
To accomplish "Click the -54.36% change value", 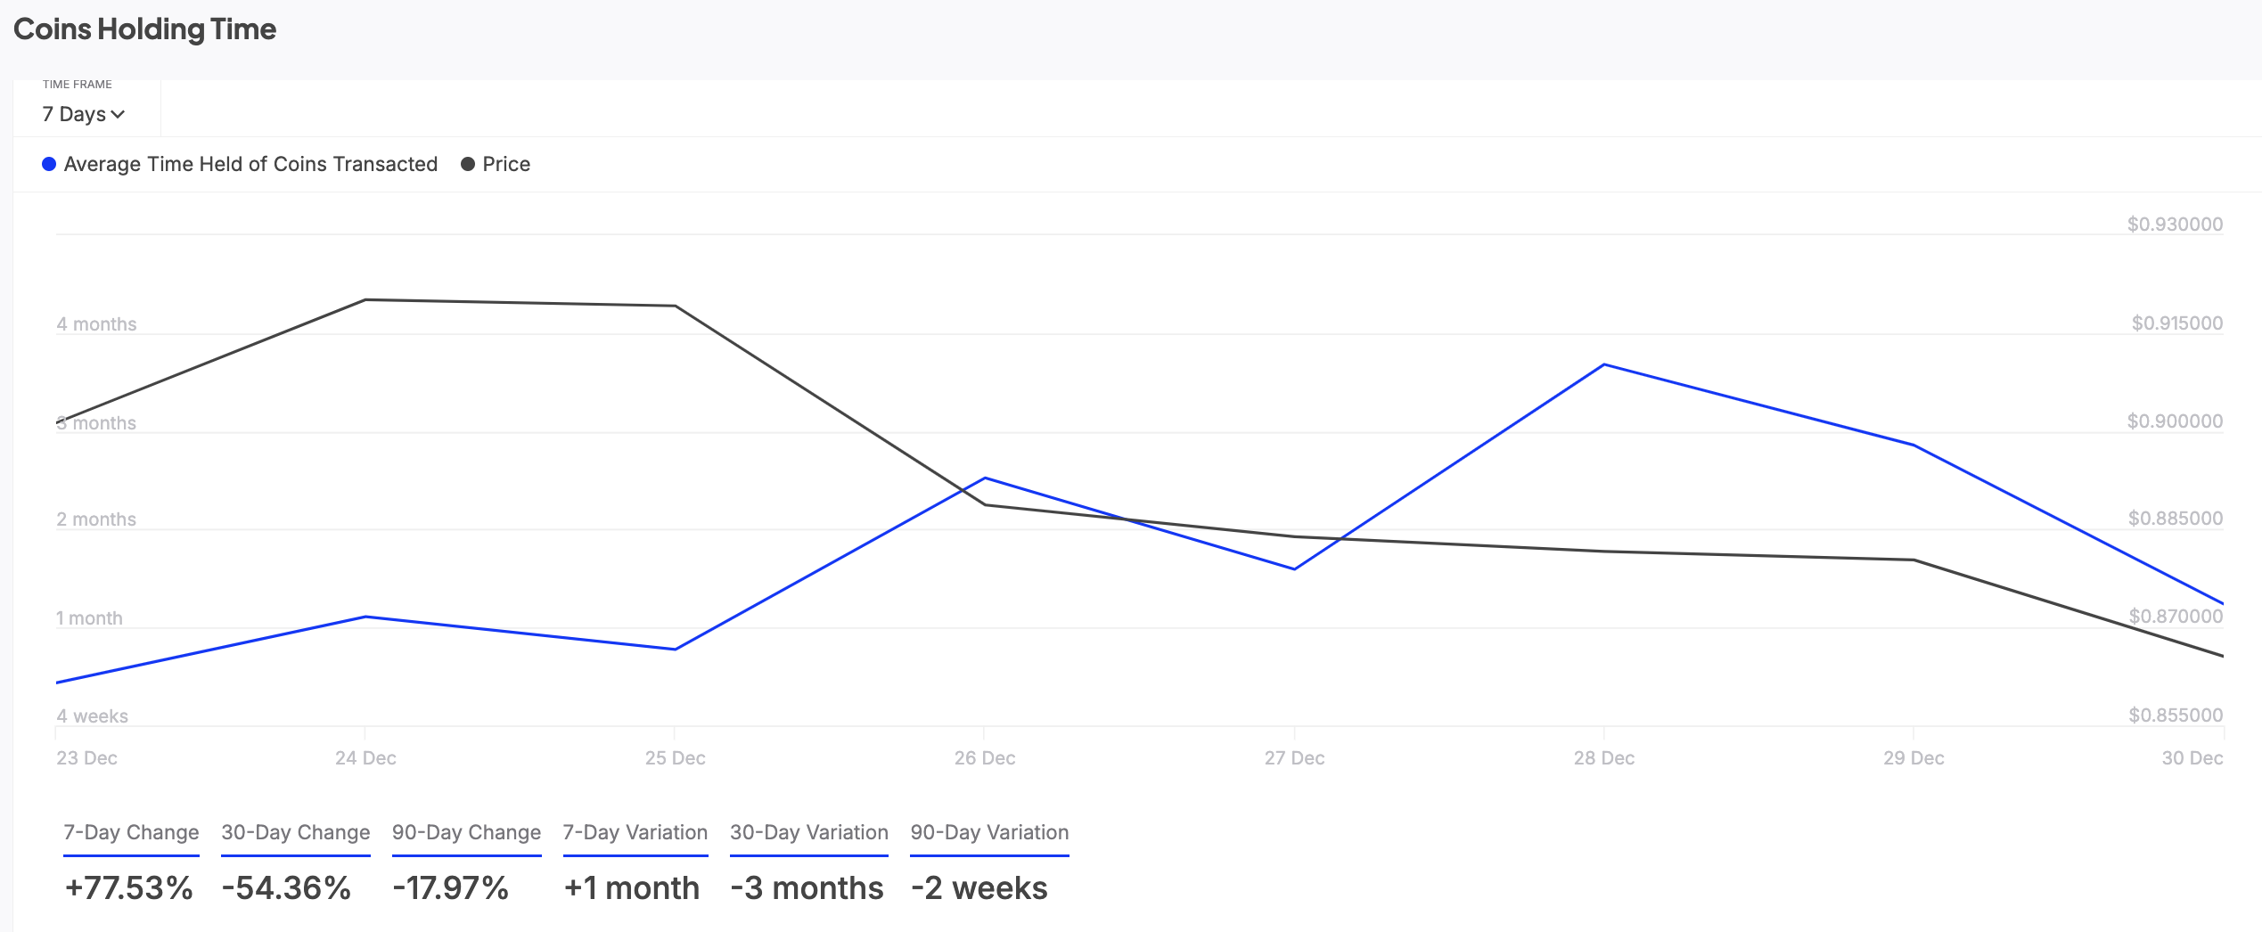I will point(286,888).
